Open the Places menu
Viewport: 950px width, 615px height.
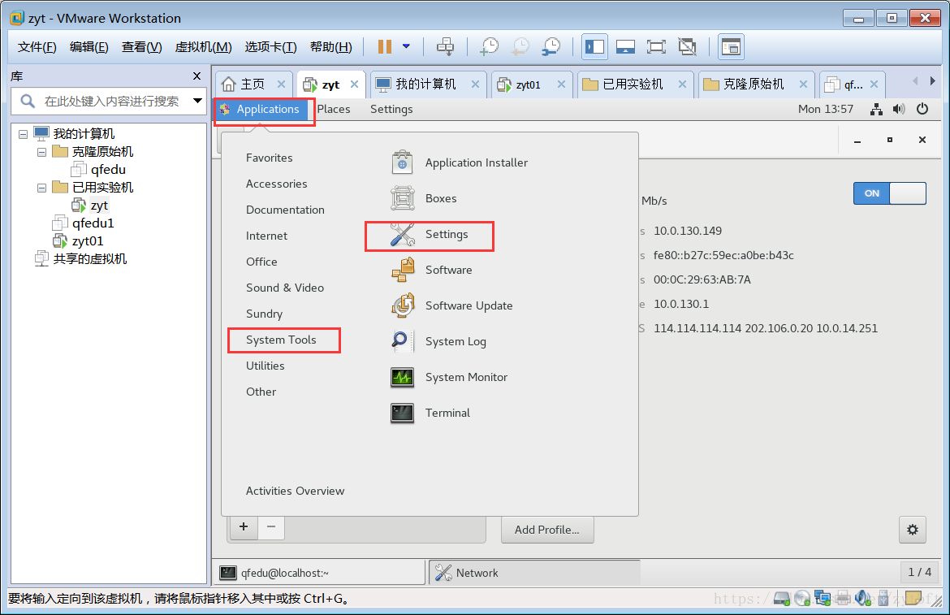[x=334, y=109]
